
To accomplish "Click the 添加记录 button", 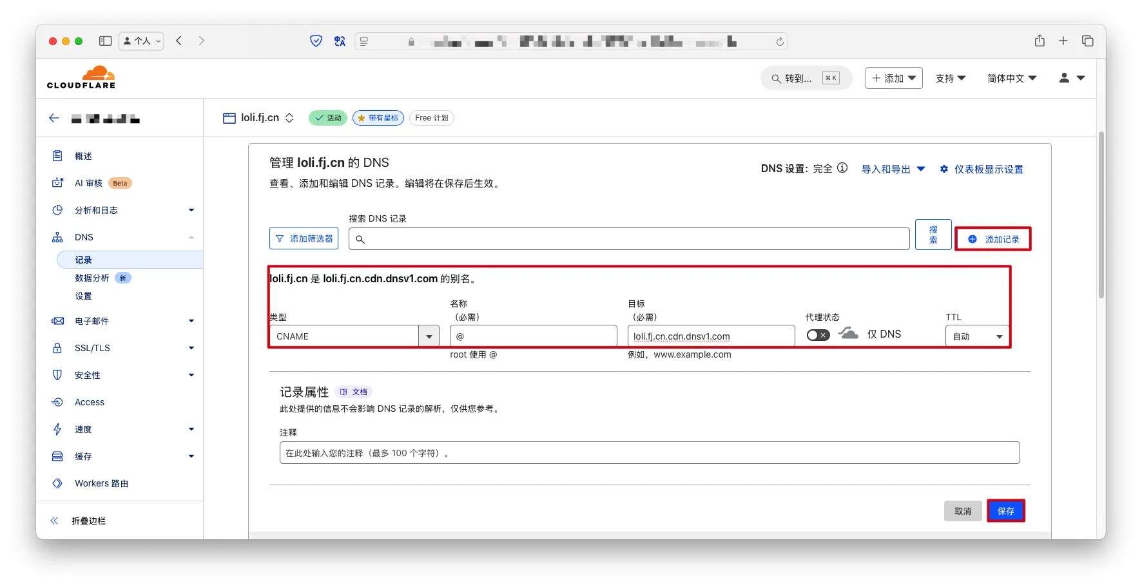I will [x=993, y=239].
